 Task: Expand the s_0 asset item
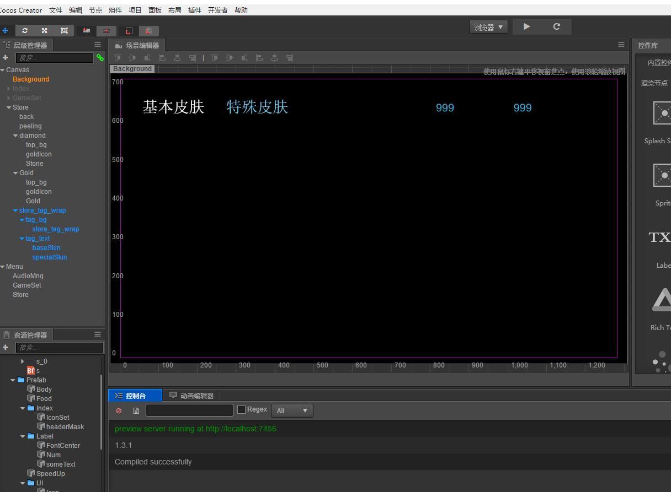(23, 361)
